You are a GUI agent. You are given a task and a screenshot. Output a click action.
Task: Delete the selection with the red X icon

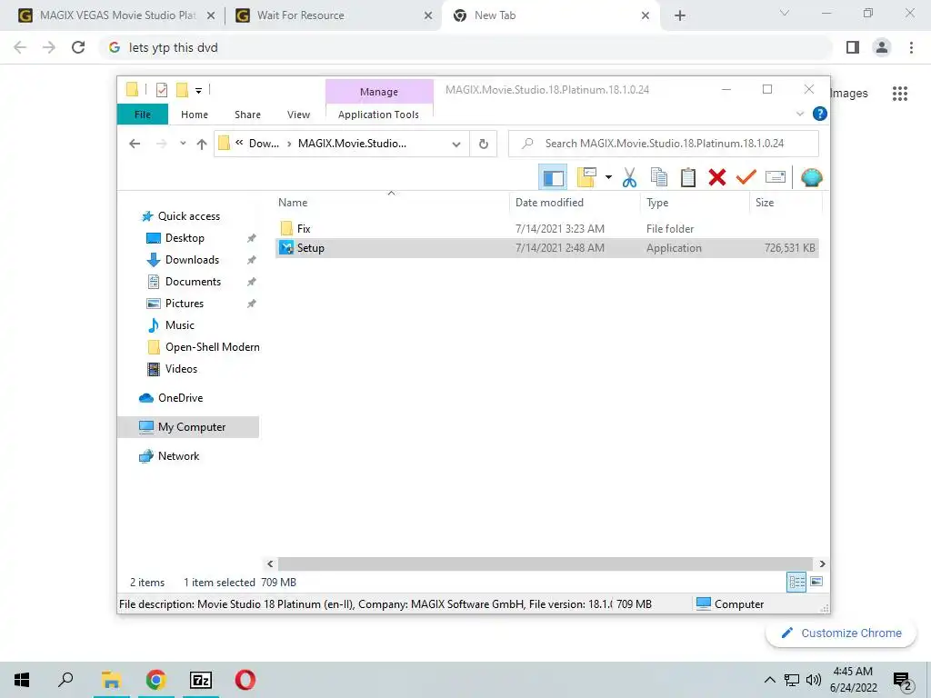pyautogui.click(x=717, y=177)
